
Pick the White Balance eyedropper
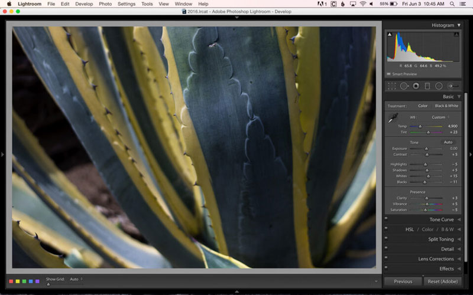click(x=392, y=120)
